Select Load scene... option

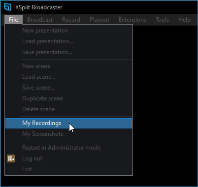(x=68, y=77)
